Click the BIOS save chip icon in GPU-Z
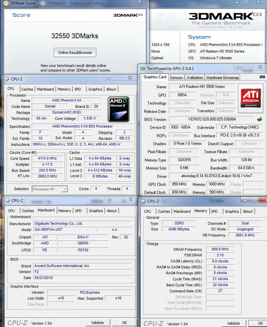 [x=260, y=119]
